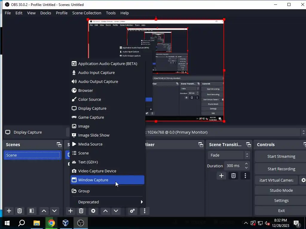This screenshot has width=306, height=229.
Task: Pick Color Source from the list
Action: [x=107, y=100]
